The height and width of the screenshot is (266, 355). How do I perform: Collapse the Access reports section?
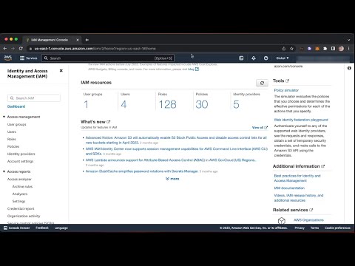[4, 171]
